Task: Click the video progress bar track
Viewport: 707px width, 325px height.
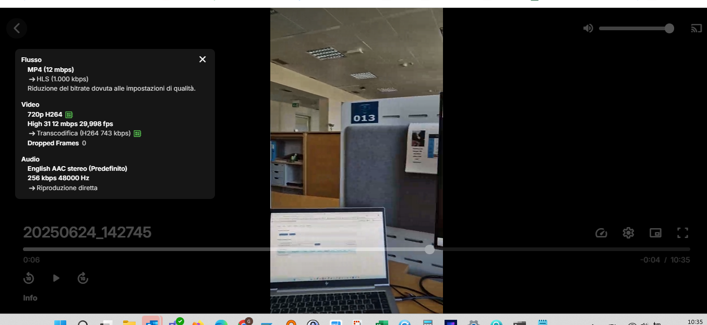Action: [x=356, y=249]
